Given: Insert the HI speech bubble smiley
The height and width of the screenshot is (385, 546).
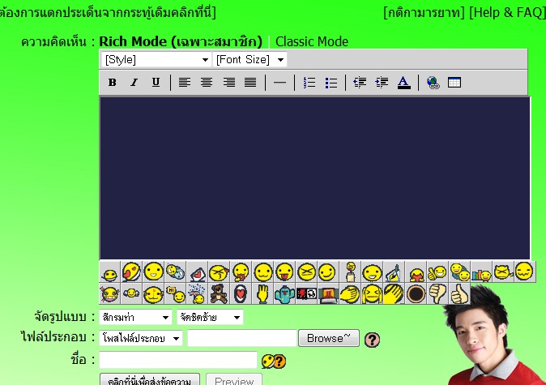Looking at the screenshot, I should pos(175,293).
